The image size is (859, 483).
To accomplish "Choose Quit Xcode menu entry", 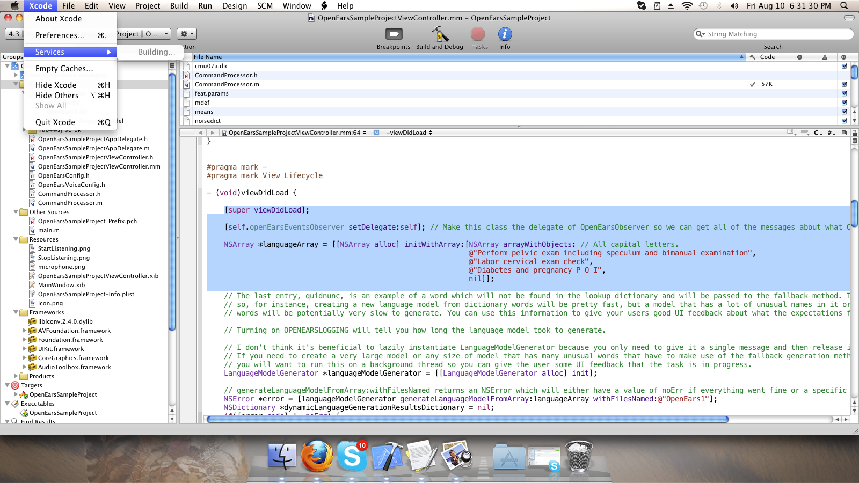I will tap(70, 122).
